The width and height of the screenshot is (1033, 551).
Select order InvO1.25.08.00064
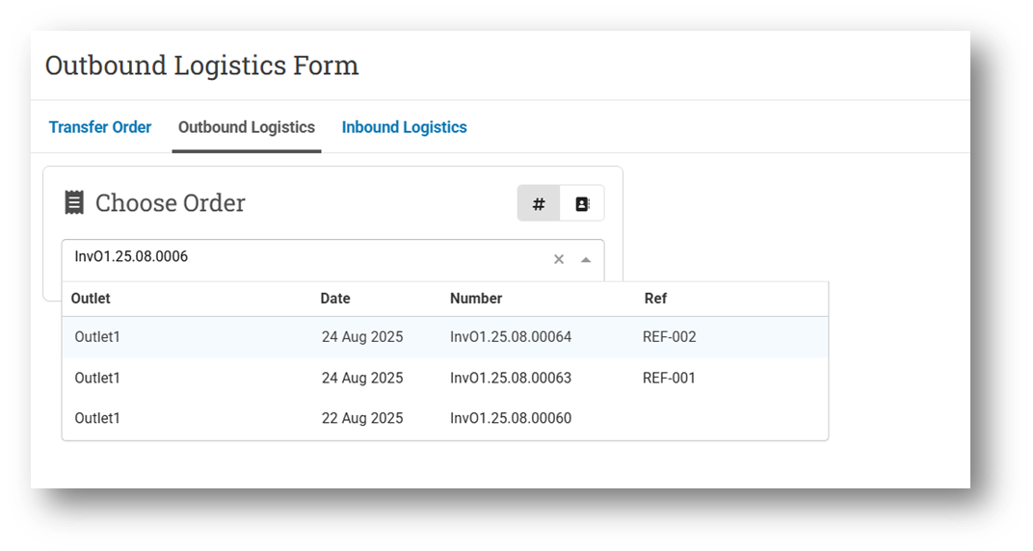tap(511, 337)
